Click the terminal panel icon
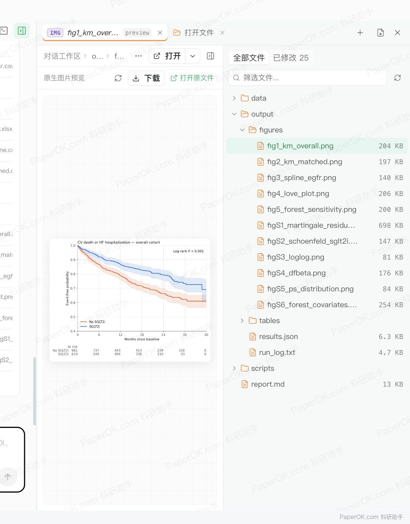 (4, 31)
